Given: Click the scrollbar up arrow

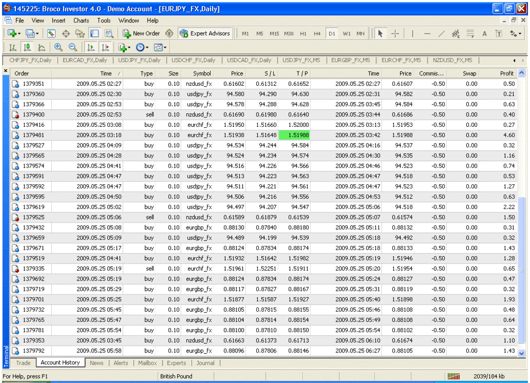Looking at the screenshot, I should pos(522,73).
